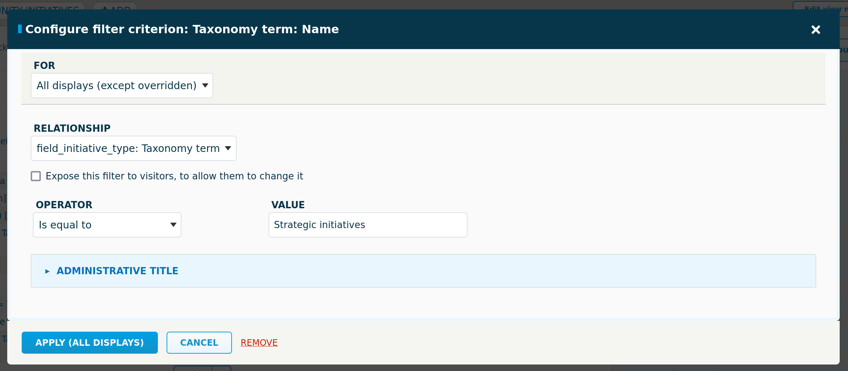
Task: Click the chevron on the Is equal to selector
Action: point(172,224)
